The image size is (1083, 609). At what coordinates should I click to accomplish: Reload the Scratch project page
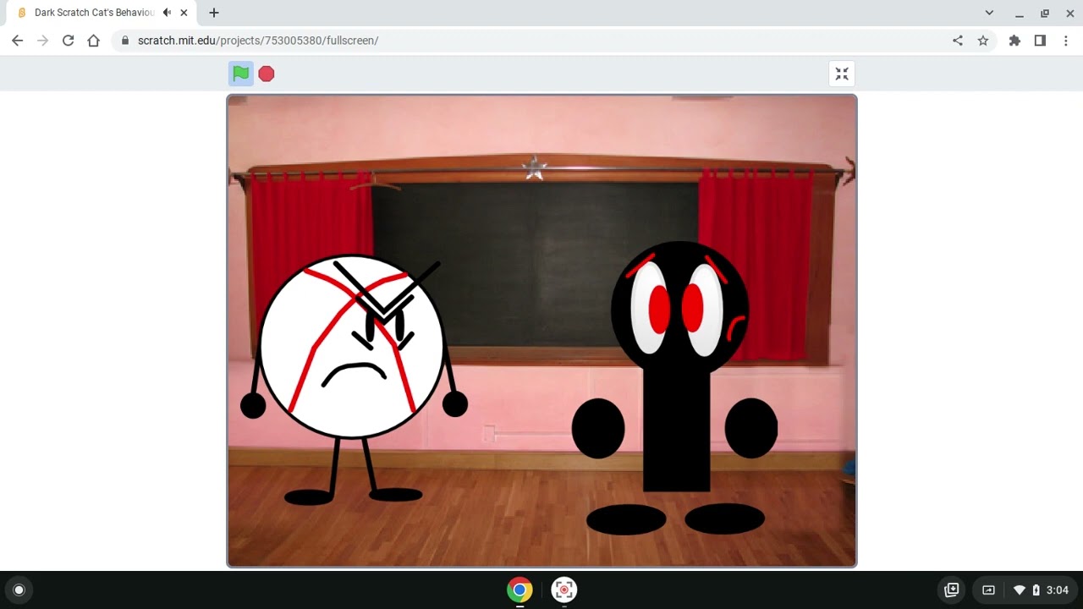click(69, 41)
